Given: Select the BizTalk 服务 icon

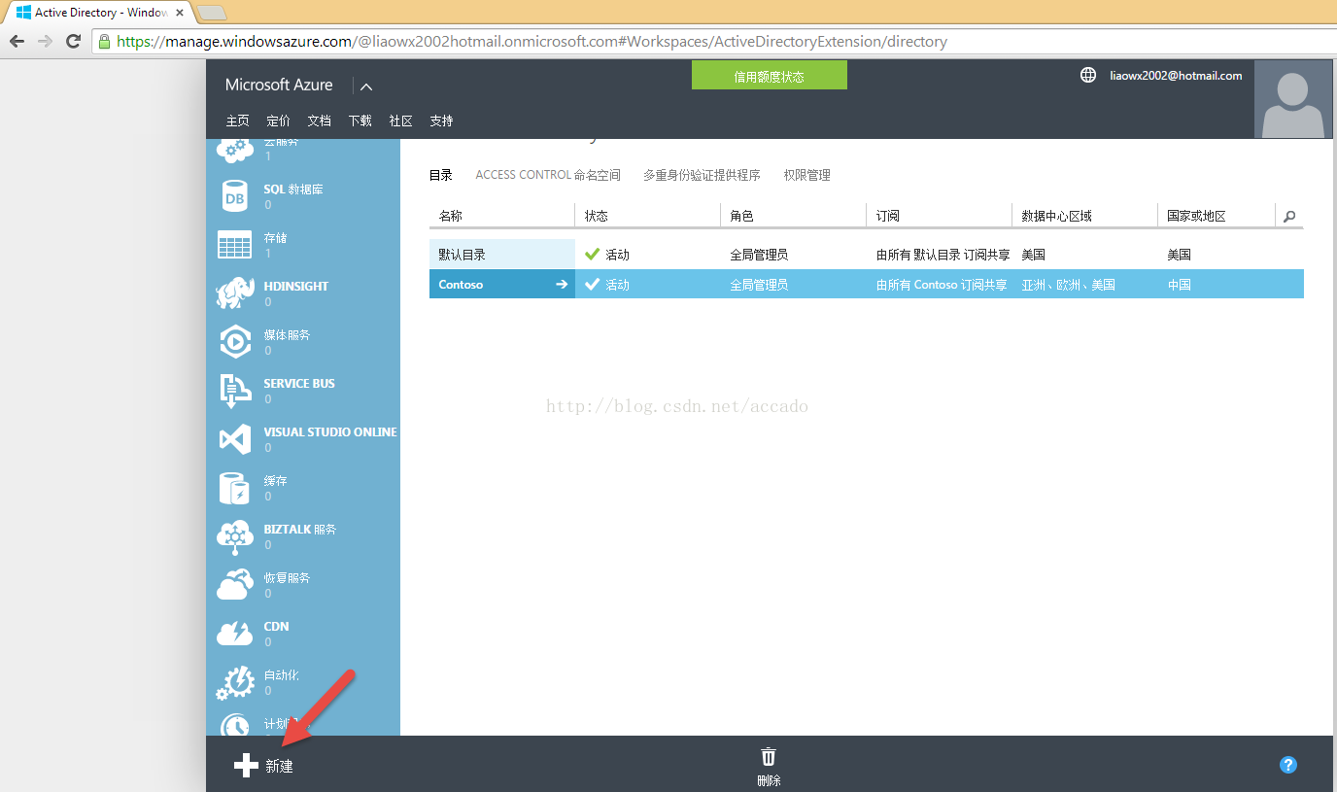Looking at the screenshot, I should point(235,536).
